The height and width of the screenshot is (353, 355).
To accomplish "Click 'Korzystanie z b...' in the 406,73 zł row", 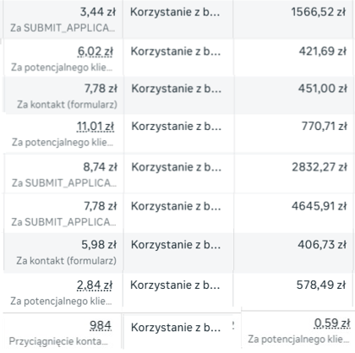I will point(176,245).
